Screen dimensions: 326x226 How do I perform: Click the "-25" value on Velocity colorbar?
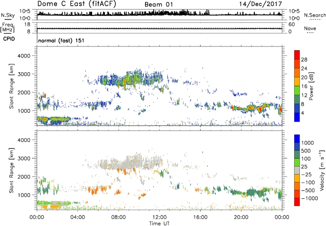[307, 175]
